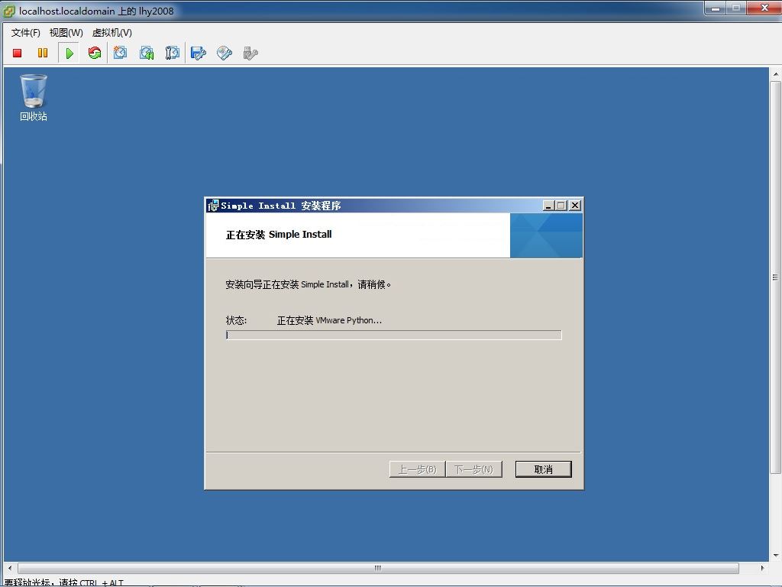Screen dimensions: 782x587
Task: Suspend the VM with the pause icon
Action: pyautogui.click(x=43, y=53)
